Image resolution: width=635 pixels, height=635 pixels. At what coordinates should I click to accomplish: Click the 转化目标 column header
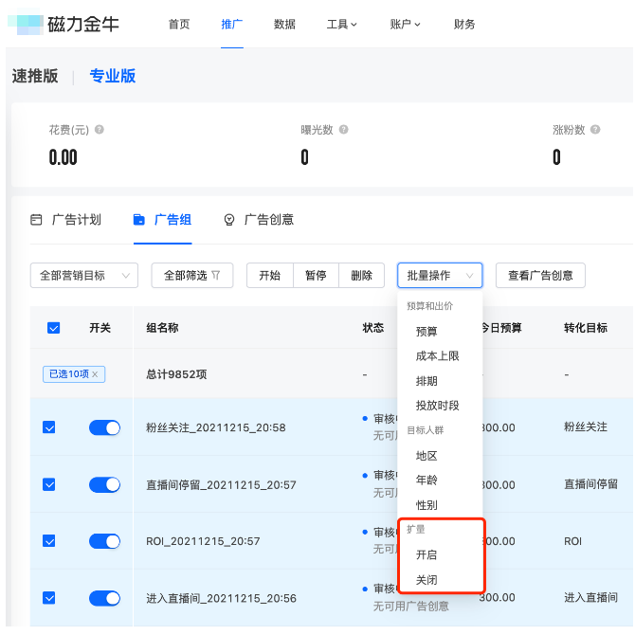click(586, 328)
